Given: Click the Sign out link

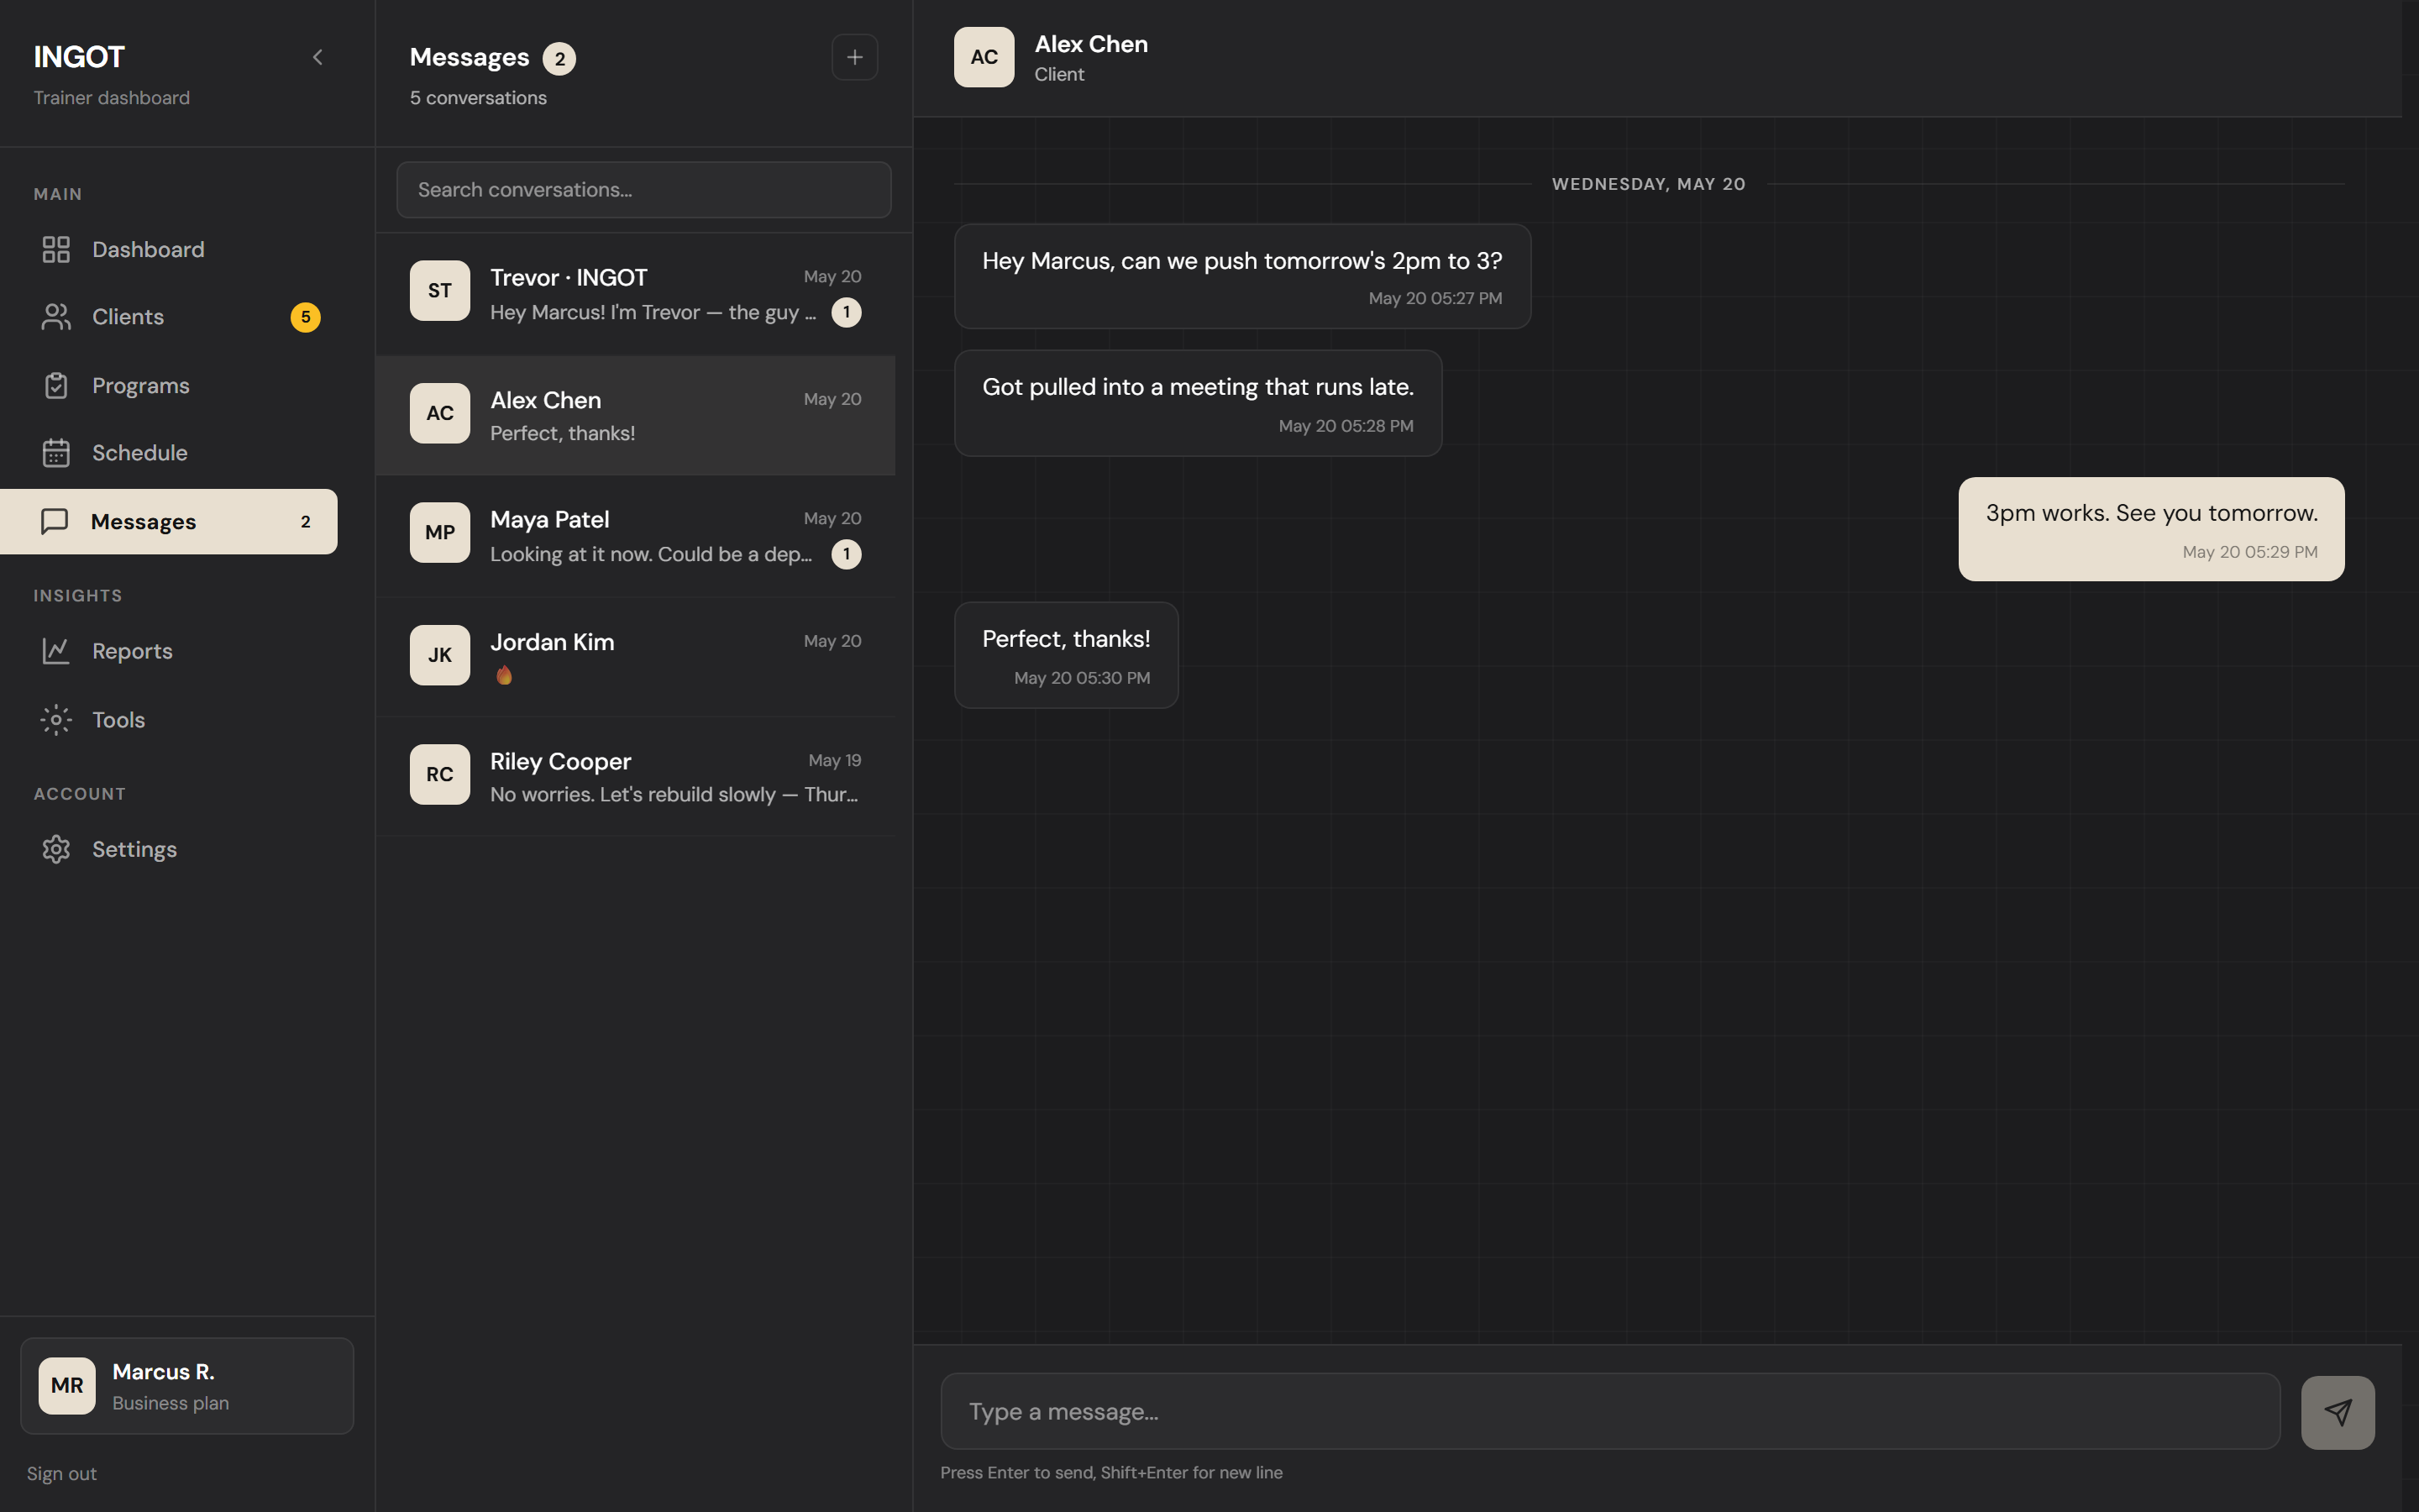Looking at the screenshot, I should (x=62, y=1473).
